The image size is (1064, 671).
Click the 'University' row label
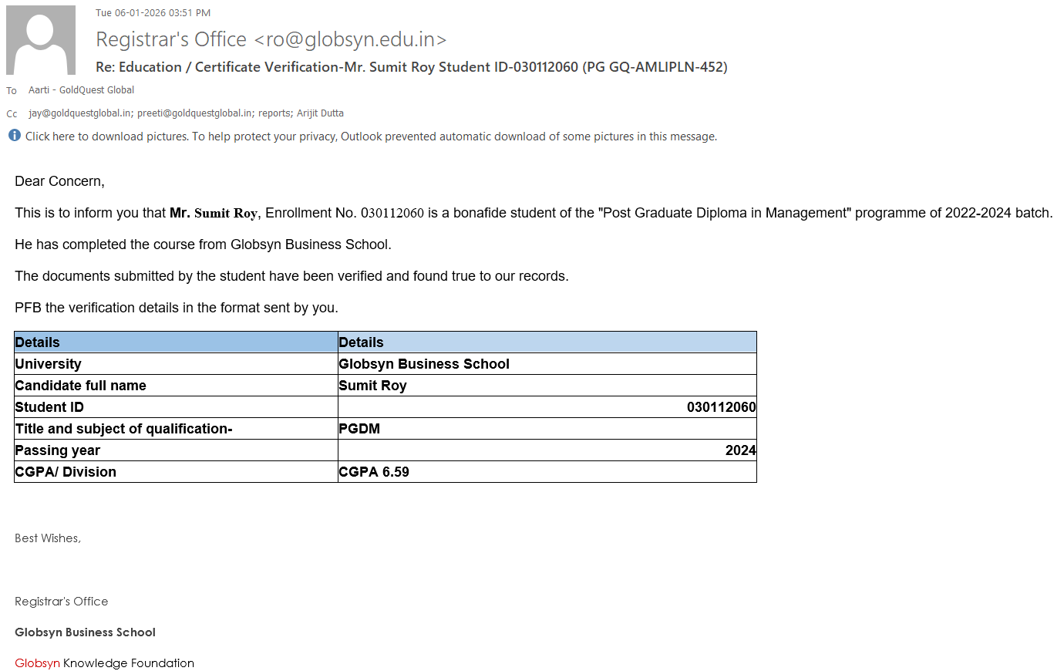pyautogui.click(x=48, y=364)
